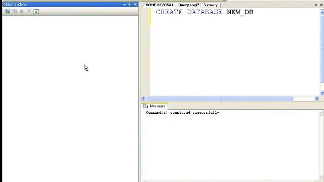
Task: Click the CREATE keyword in the query editor
Action: (x=169, y=12)
